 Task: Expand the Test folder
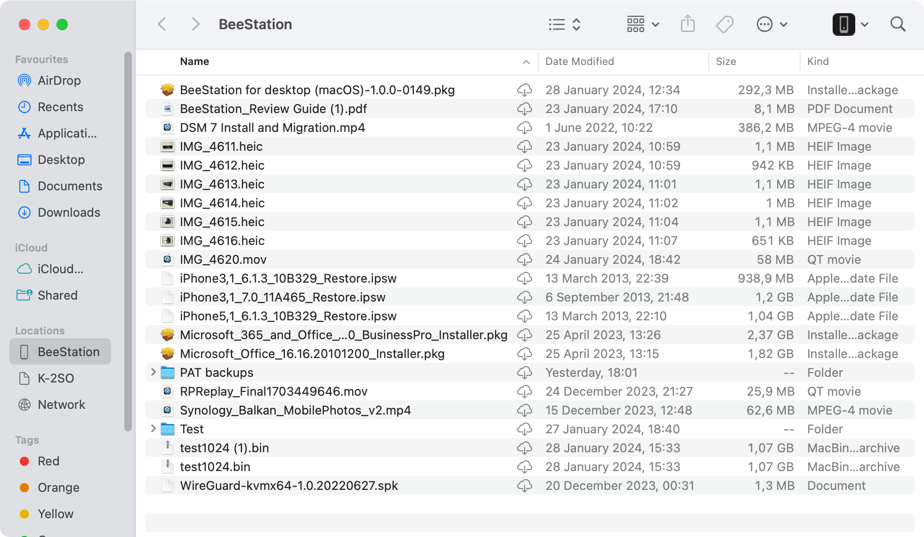tap(153, 429)
